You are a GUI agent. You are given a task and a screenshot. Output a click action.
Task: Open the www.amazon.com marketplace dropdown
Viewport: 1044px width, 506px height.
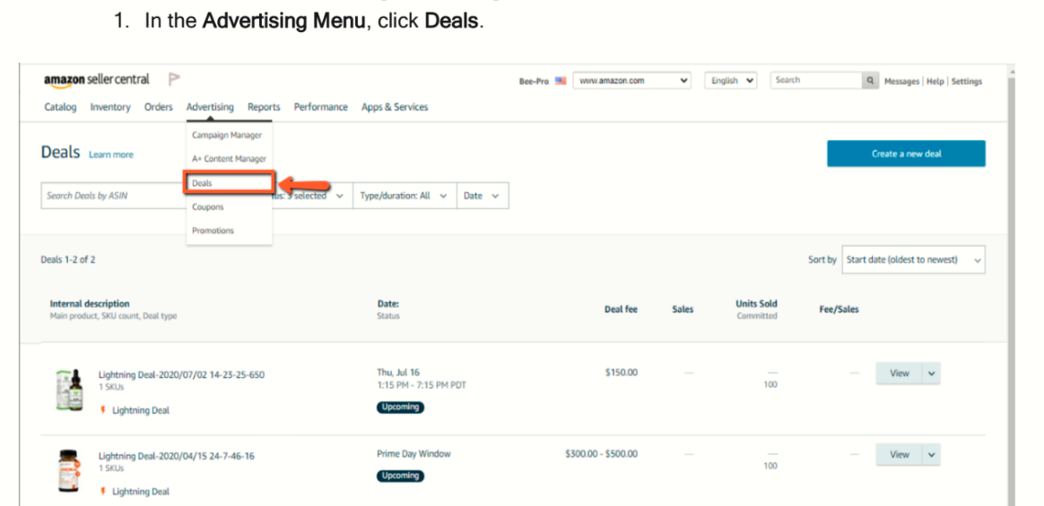point(631,81)
